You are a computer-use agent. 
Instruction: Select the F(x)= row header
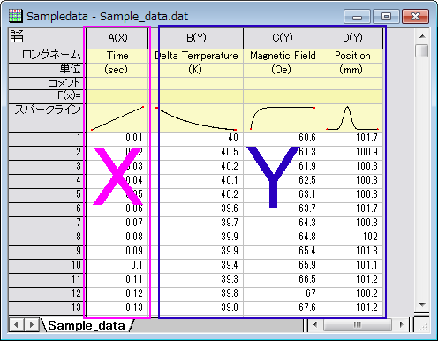(46, 96)
